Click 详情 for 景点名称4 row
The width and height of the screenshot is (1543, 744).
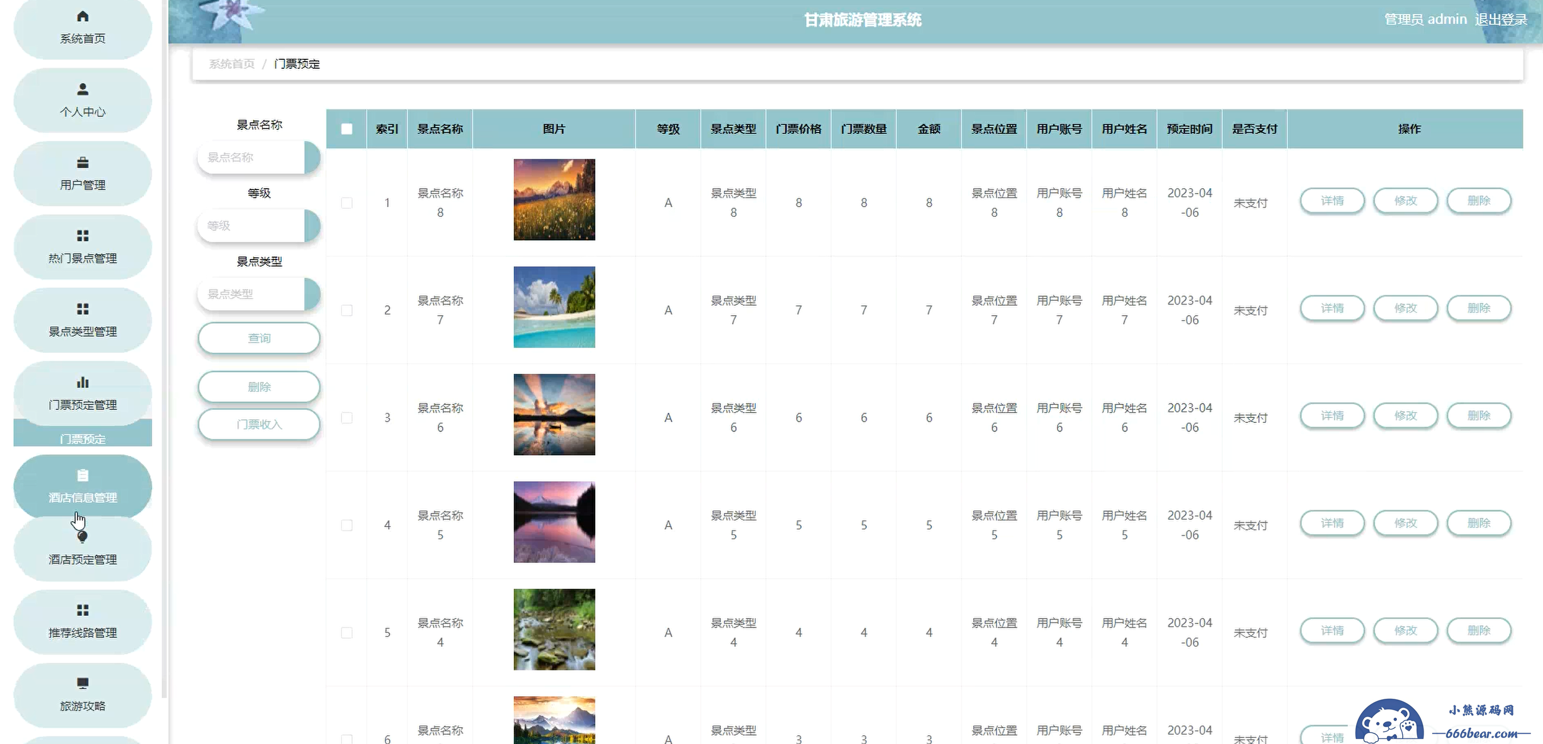click(x=1332, y=630)
